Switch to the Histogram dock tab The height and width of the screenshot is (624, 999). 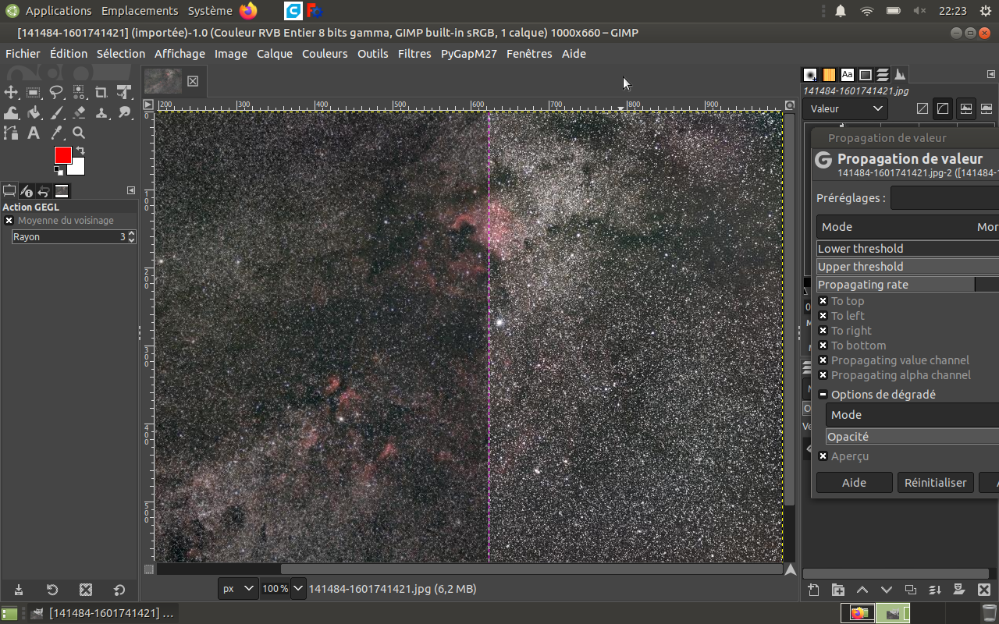(900, 75)
